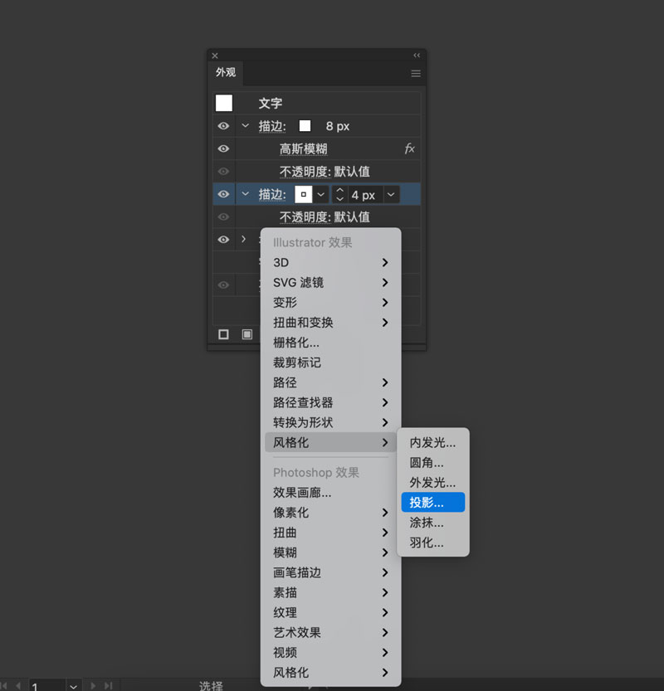Choose 涂抹... in the submenu
Screen dimensions: 664x691
[433, 523]
